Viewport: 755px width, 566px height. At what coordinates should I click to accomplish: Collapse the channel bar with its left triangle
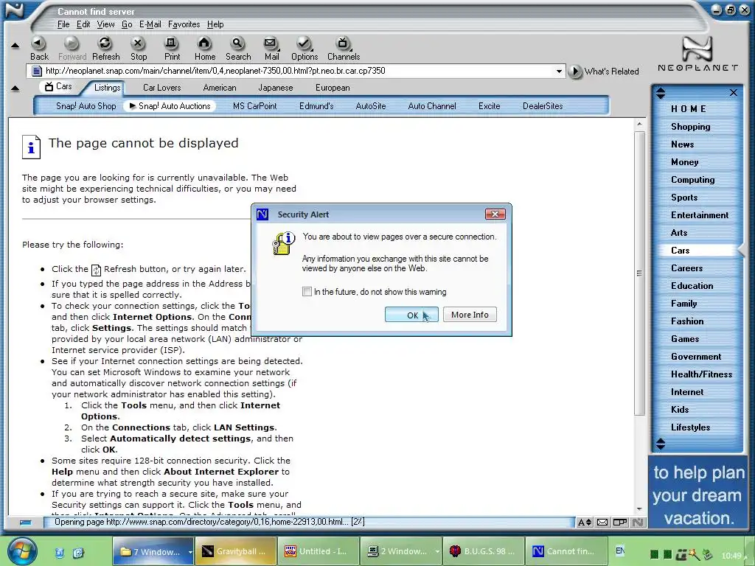(x=15, y=88)
